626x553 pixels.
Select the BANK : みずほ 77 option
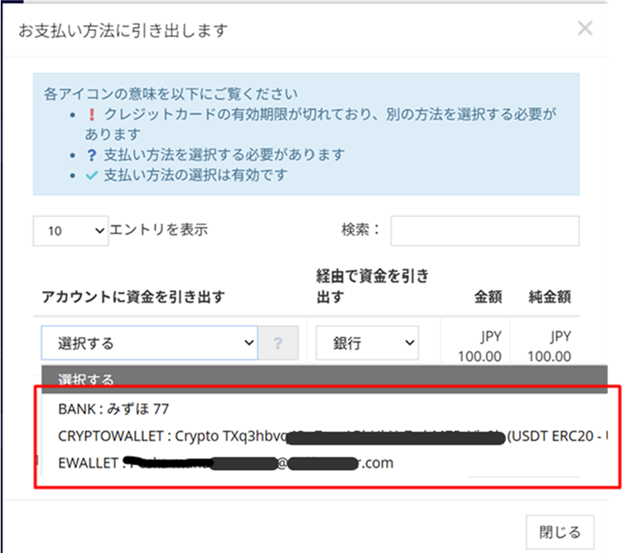[113, 410]
